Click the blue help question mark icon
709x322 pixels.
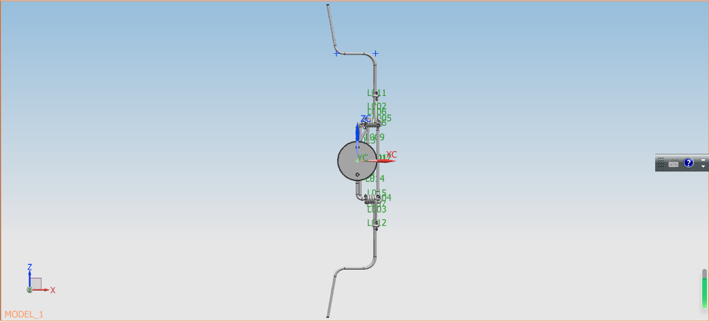coord(688,163)
